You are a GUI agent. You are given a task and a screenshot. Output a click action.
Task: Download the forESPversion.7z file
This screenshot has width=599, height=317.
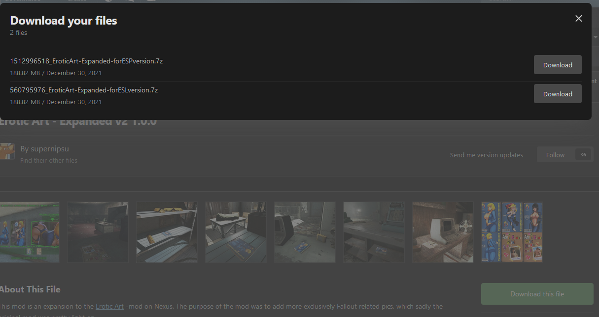[x=558, y=65]
